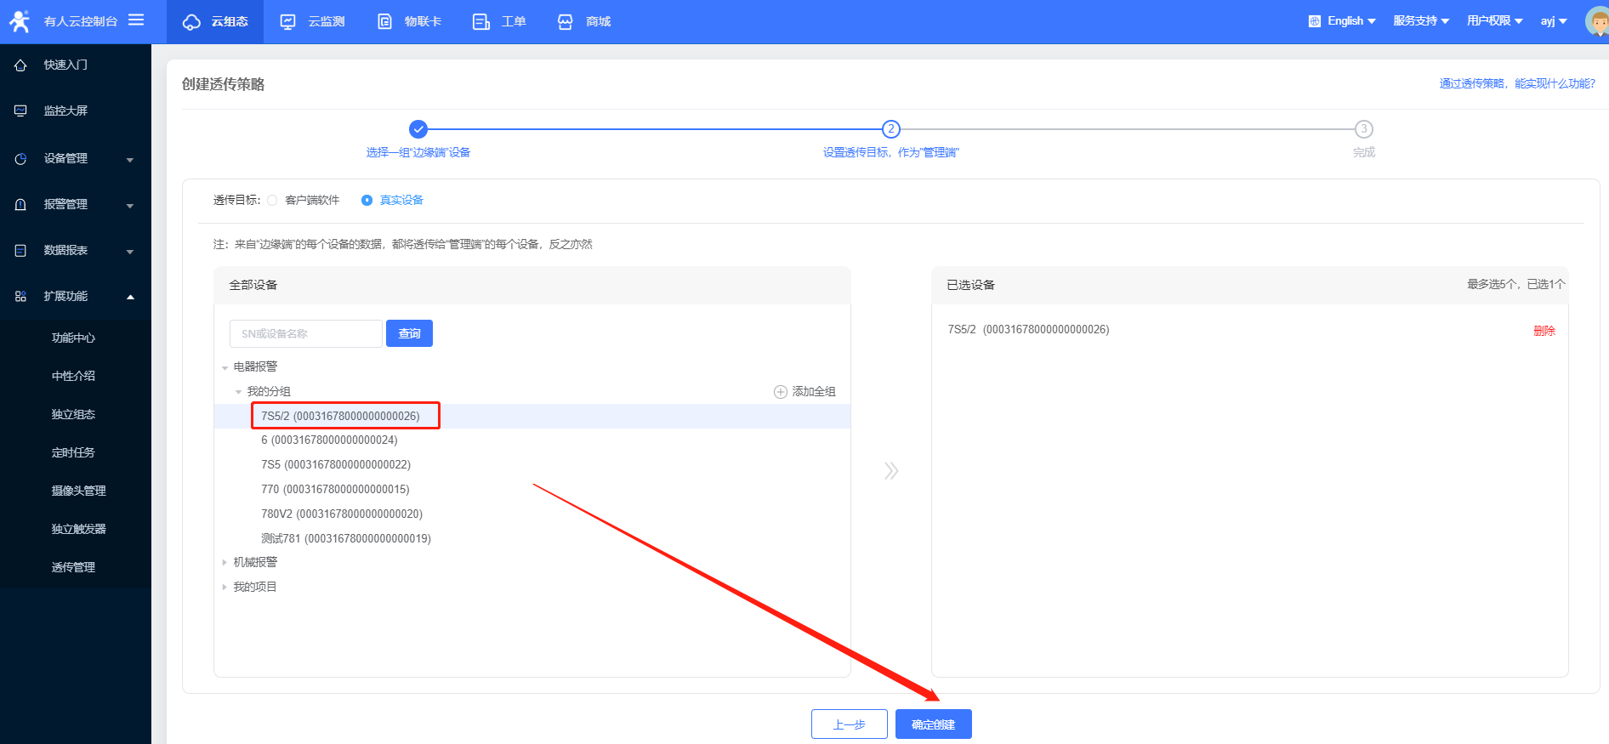1609x744 pixels.
Task: Select the 客户端软件 radio option
Action: (272, 201)
